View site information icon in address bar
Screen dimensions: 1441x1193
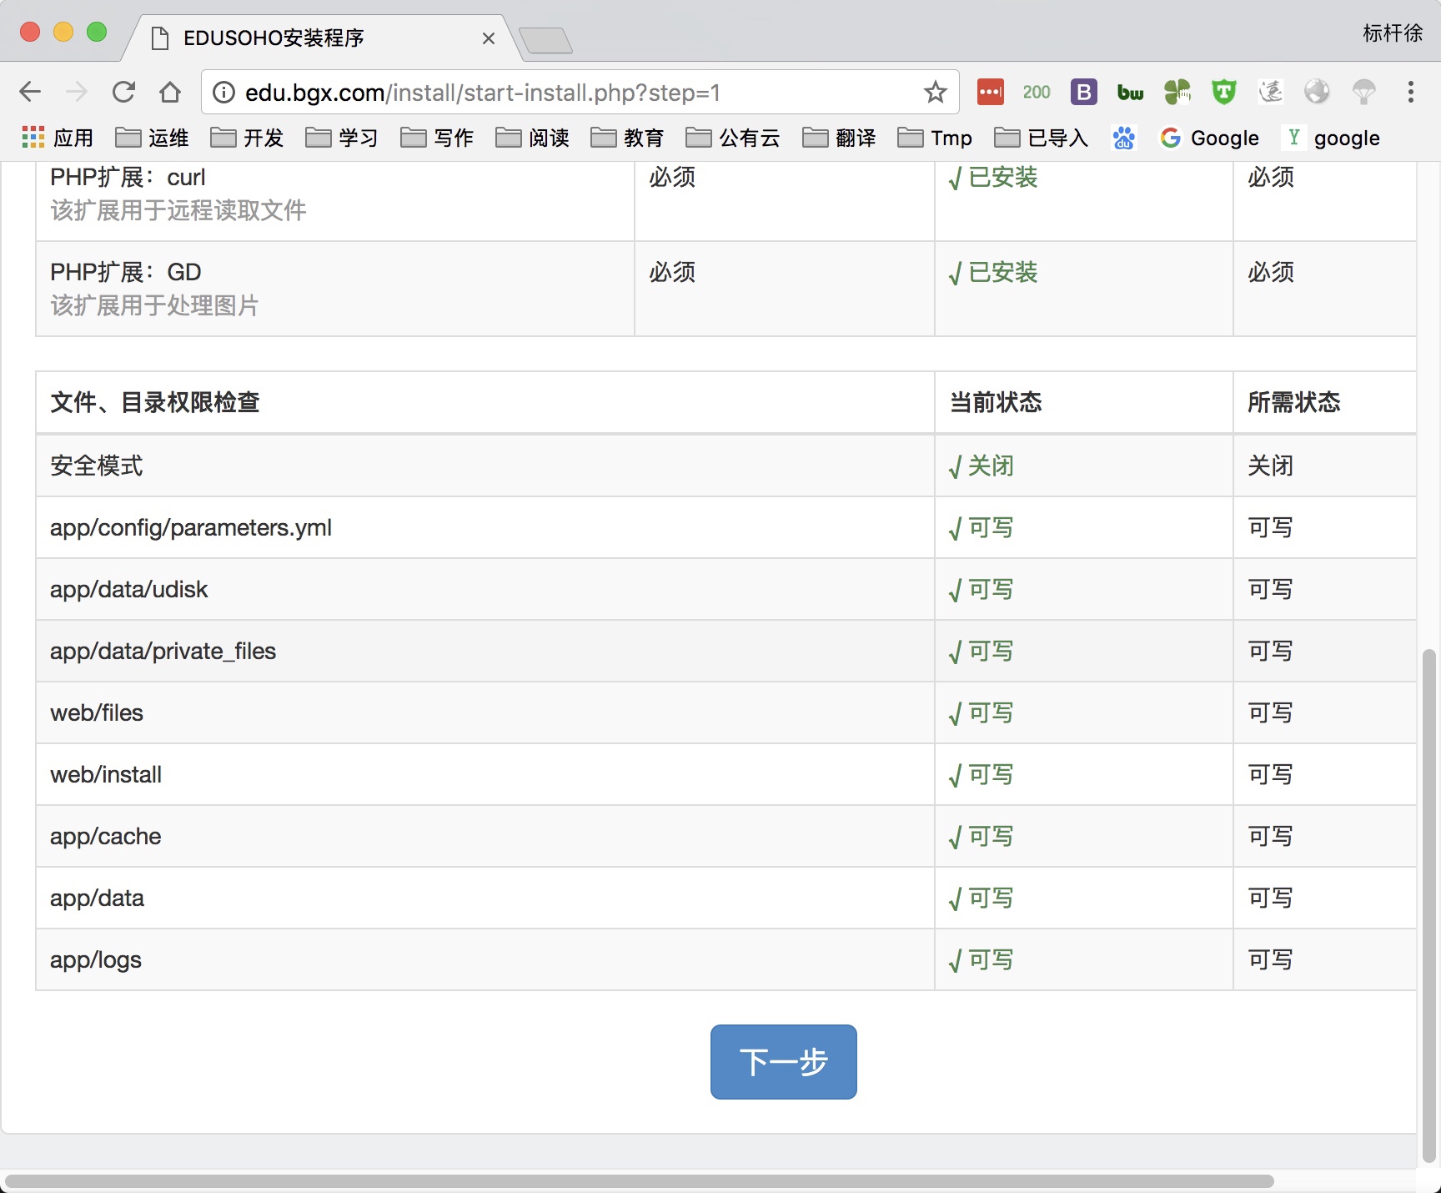223,92
